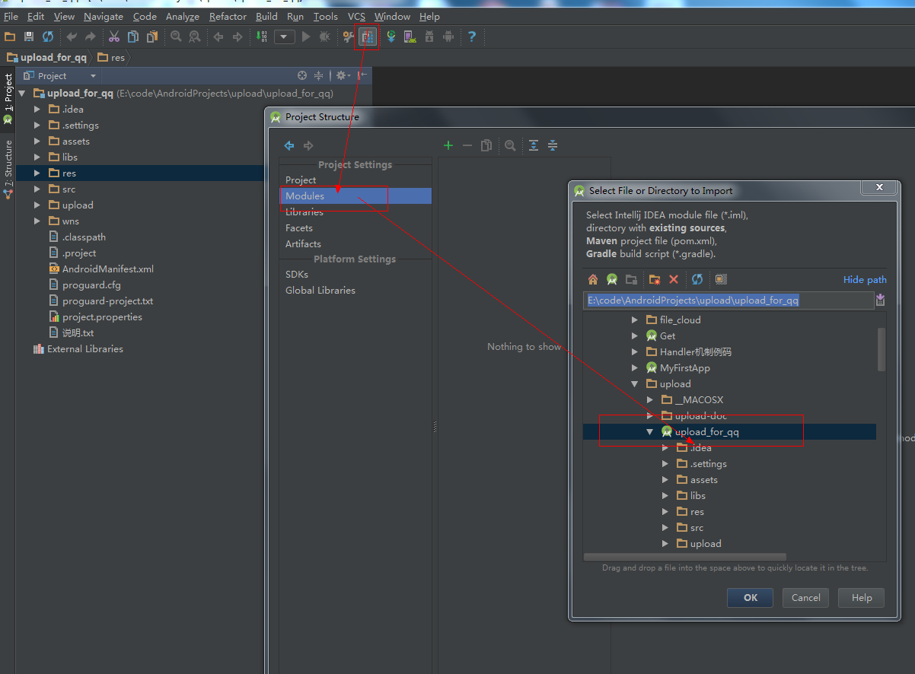
Task: Click the Make Project binary-arrow icon
Action: [x=261, y=37]
